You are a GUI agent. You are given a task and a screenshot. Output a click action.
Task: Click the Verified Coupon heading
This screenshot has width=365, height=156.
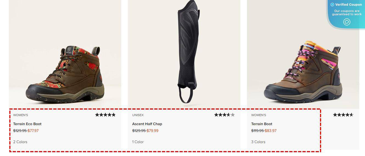[349, 5]
